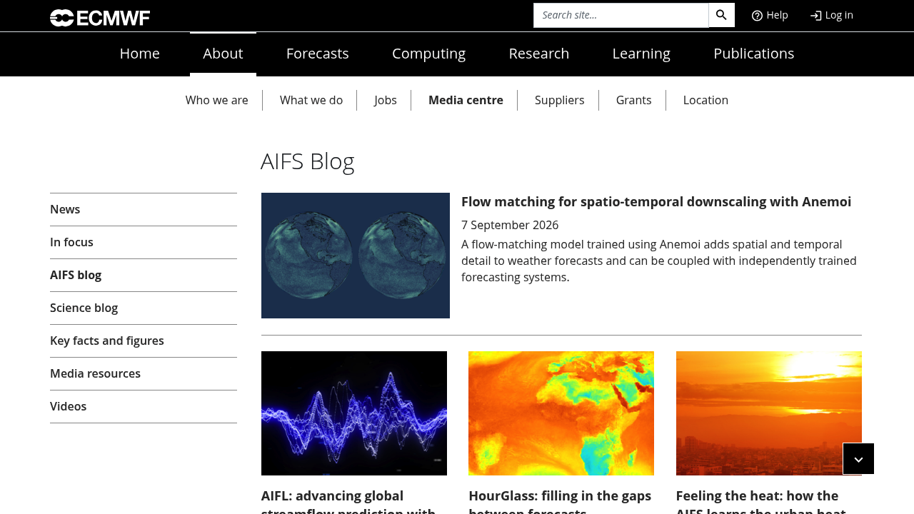Select the Research menu item
The width and height of the screenshot is (914, 514).
pos(539,54)
